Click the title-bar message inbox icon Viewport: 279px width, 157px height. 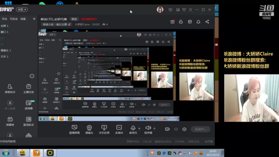coord(178,10)
